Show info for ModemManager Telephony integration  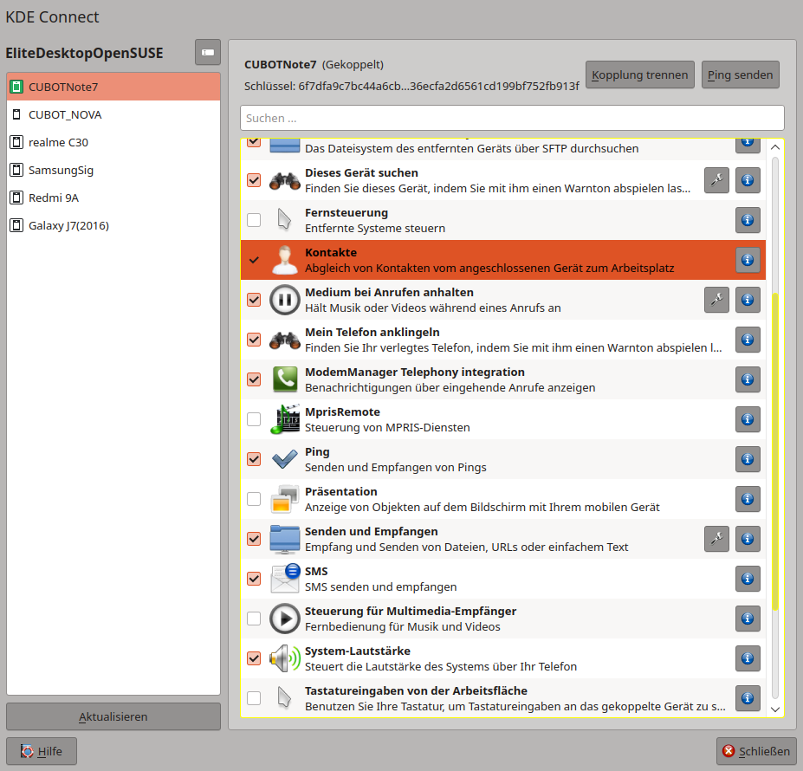click(x=748, y=379)
